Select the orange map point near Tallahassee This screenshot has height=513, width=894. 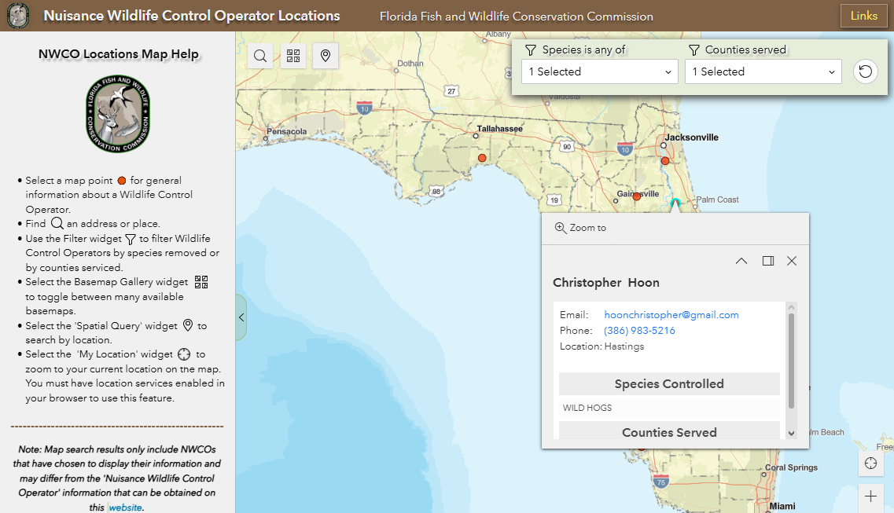pyautogui.click(x=482, y=158)
